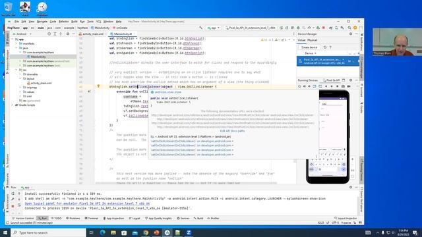422x237 pixels.
Task: Open App Inspection tool window
Action: (x=113, y=219)
